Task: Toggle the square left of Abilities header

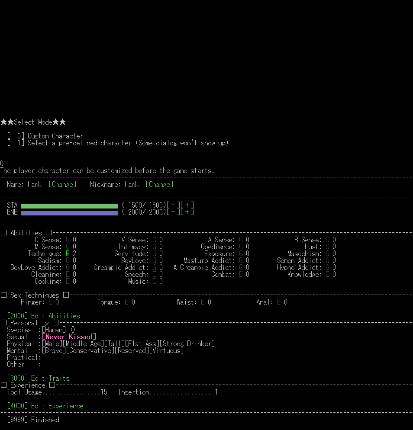Action: (4, 233)
